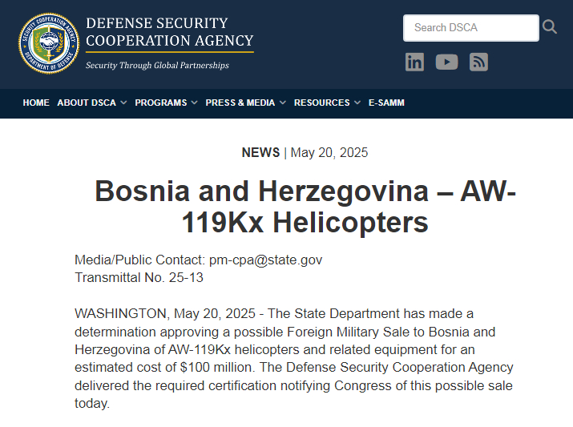Expand the PROGRAMS dropdown chevron
The height and width of the screenshot is (427, 573).
click(194, 103)
